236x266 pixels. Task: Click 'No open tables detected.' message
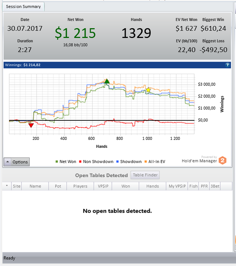[x=117, y=211]
